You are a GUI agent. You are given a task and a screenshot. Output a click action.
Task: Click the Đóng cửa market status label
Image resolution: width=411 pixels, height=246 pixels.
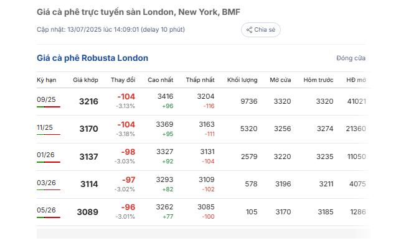click(351, 58)
